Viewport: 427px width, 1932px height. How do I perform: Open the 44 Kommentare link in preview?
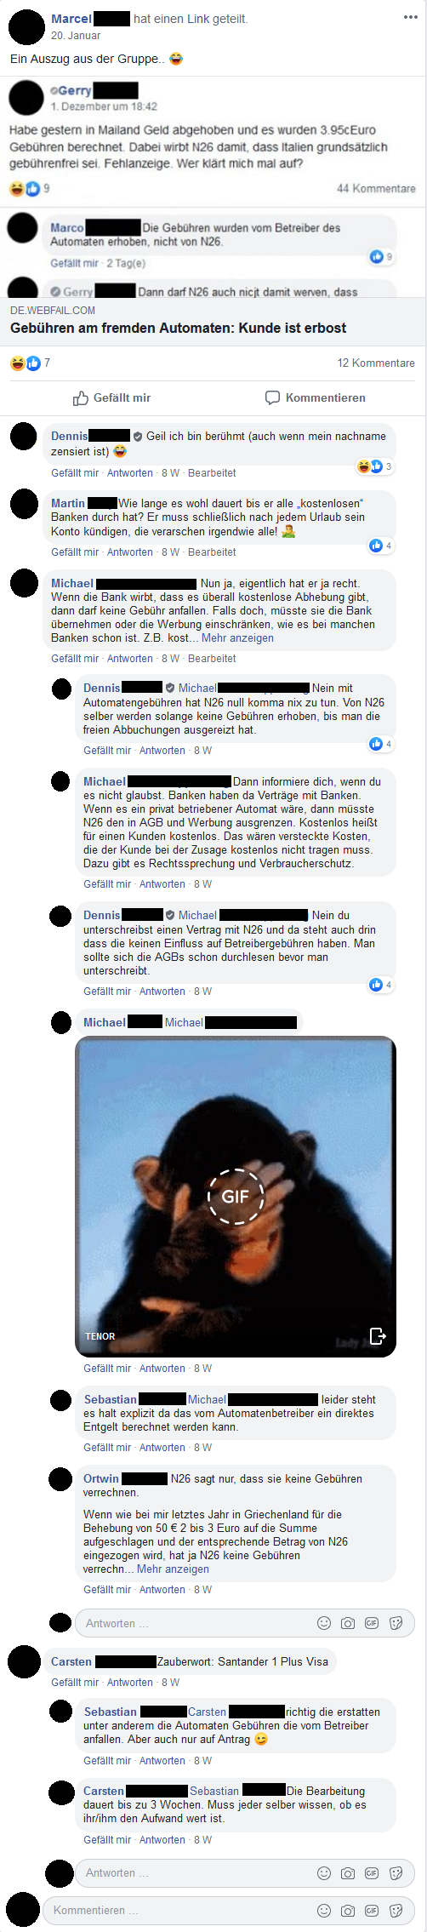[376, 188]
